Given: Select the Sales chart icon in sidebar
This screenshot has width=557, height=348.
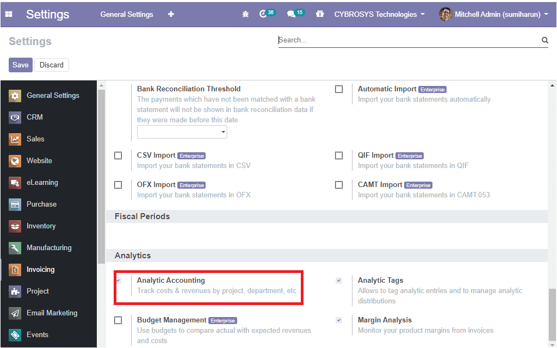Looking at the screenshot, I should pyautogui.click(x=15, y=139).
